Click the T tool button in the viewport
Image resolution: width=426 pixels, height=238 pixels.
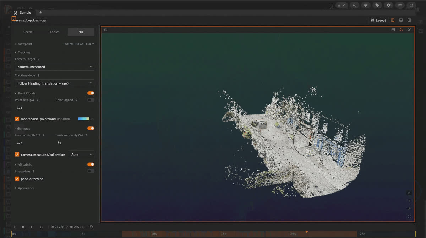409,201
